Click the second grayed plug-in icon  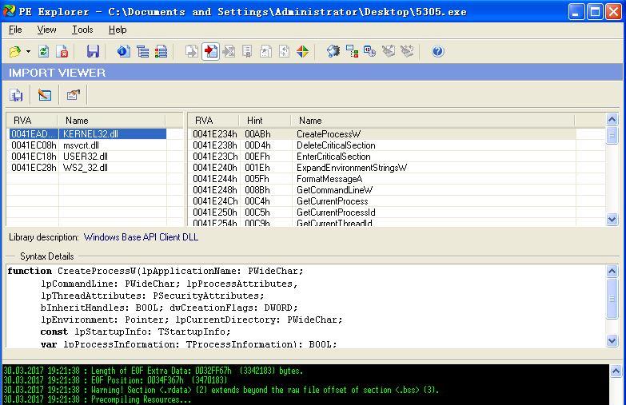click(407, 51)
